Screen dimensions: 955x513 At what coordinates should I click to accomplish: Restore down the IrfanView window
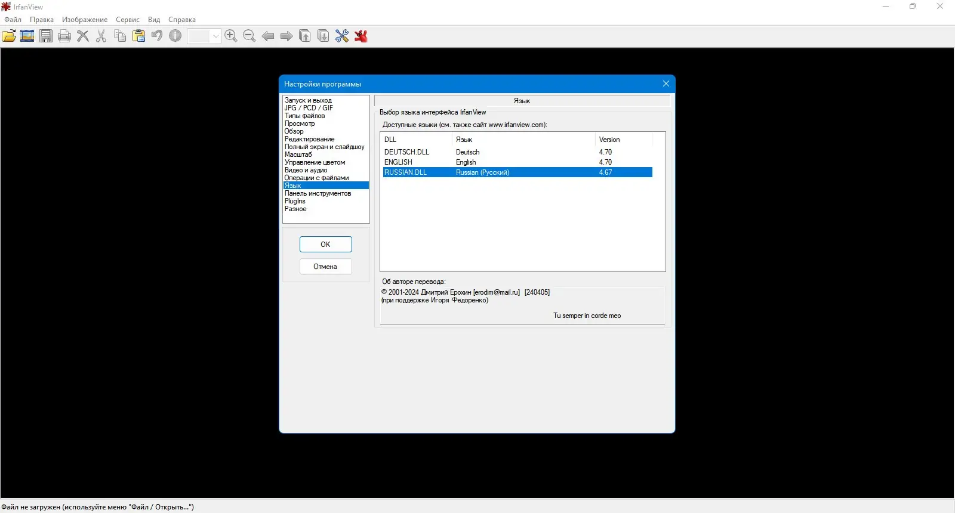[913, 7]
